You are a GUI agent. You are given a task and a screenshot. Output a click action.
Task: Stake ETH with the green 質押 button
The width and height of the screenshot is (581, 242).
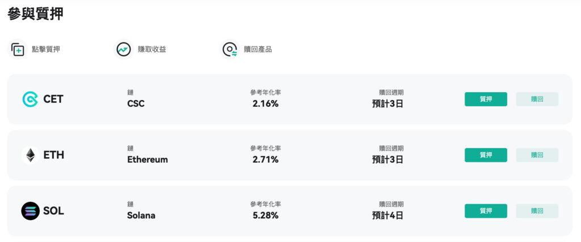(486, 155)
